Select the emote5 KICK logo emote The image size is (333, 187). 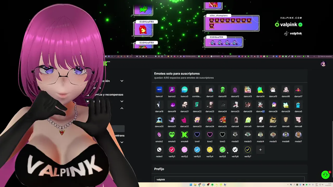click(x=172, y=135)
